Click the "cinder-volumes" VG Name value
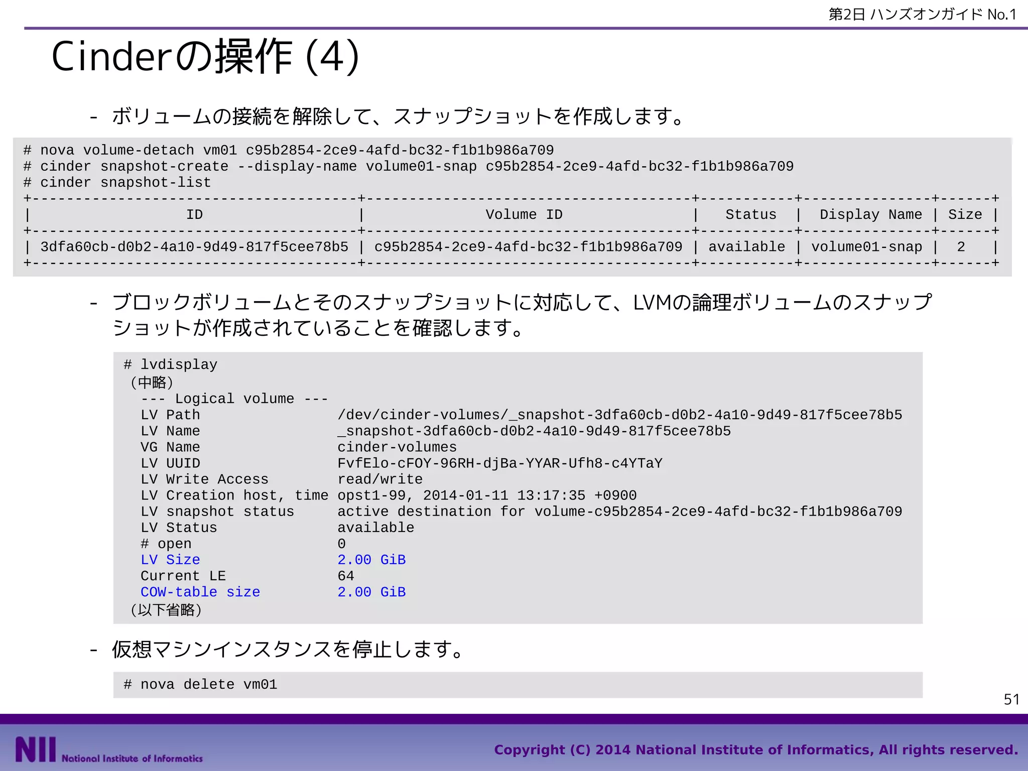Screen dimensions: 1028x771 pyautogui.click(x=397, y=447)
